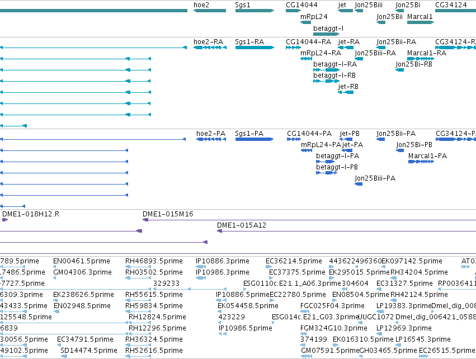Click the betaggt-I-PA protein label

tap(338, 156)
